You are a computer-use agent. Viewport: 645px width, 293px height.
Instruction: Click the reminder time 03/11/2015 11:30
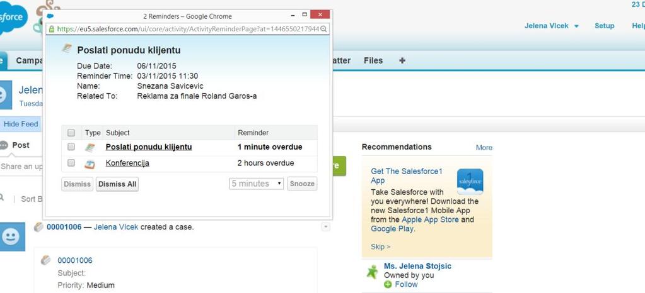[x=168, y=76]
